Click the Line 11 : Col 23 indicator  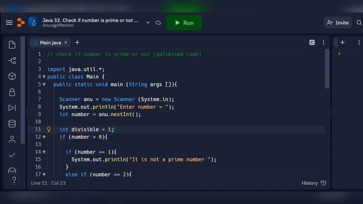point(48,183)
